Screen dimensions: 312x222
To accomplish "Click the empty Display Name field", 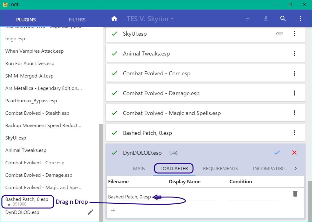I will (193, 197).
